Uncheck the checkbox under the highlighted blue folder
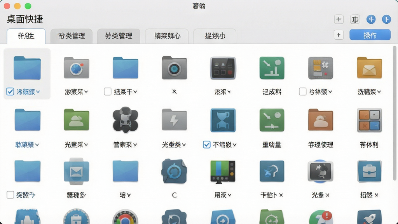Screen dimensions: 398x224 click(x=10, y=91)
